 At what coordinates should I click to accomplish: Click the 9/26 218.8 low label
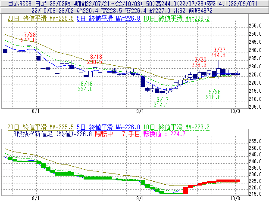213,94
